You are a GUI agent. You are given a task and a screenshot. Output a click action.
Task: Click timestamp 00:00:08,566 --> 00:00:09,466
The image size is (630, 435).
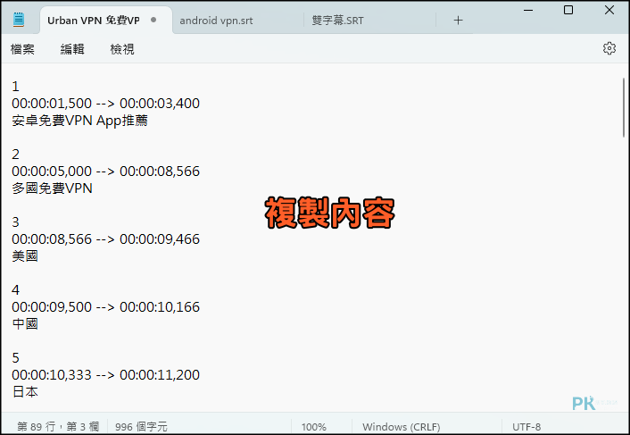click(105, 239)
